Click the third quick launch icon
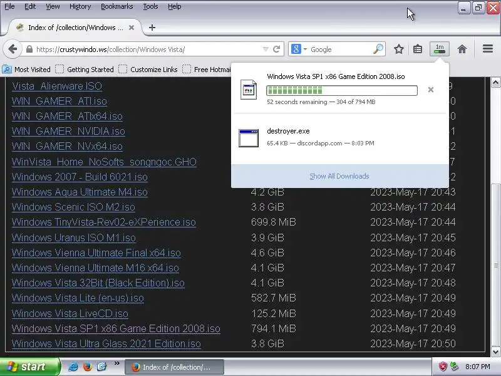Image resolution: width=501 pixels, height=376 pixels. (101, 367)
